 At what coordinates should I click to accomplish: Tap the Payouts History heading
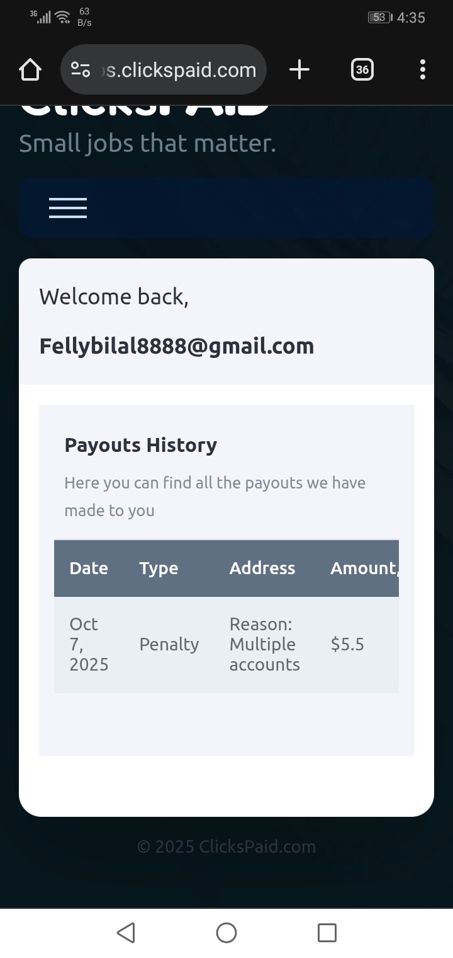click(x=141, y=445)
